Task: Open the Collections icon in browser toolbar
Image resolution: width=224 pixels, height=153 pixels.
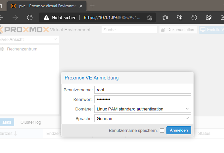Action: pyautogui.click(x=180, y=17)
